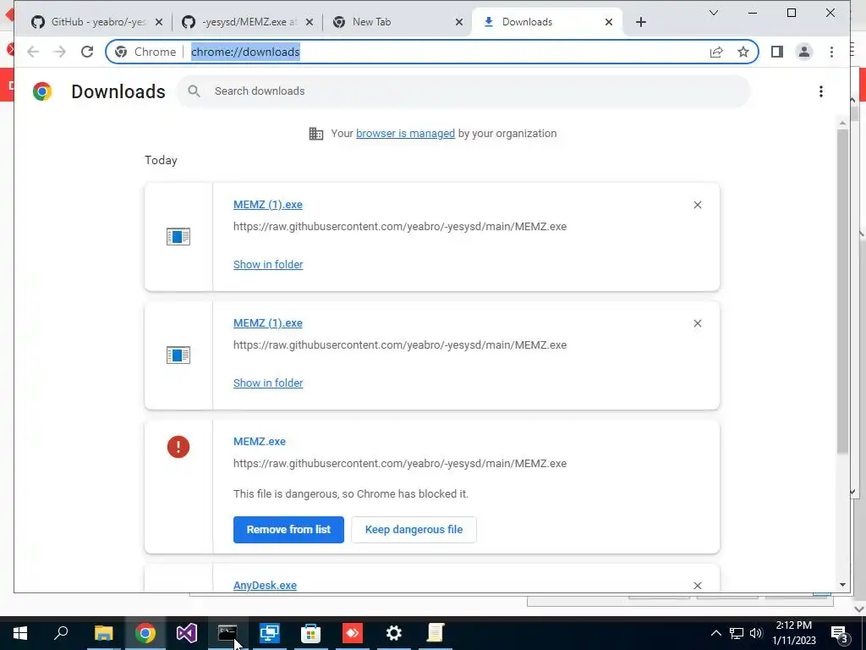The image size is (866, 650).
Task: Open a new tab with the plus button
Action: 641,22
